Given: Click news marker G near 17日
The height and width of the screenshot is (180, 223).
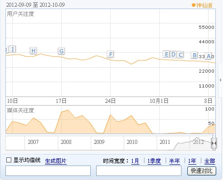Looking at the screenshot, I should coord(61,51).
